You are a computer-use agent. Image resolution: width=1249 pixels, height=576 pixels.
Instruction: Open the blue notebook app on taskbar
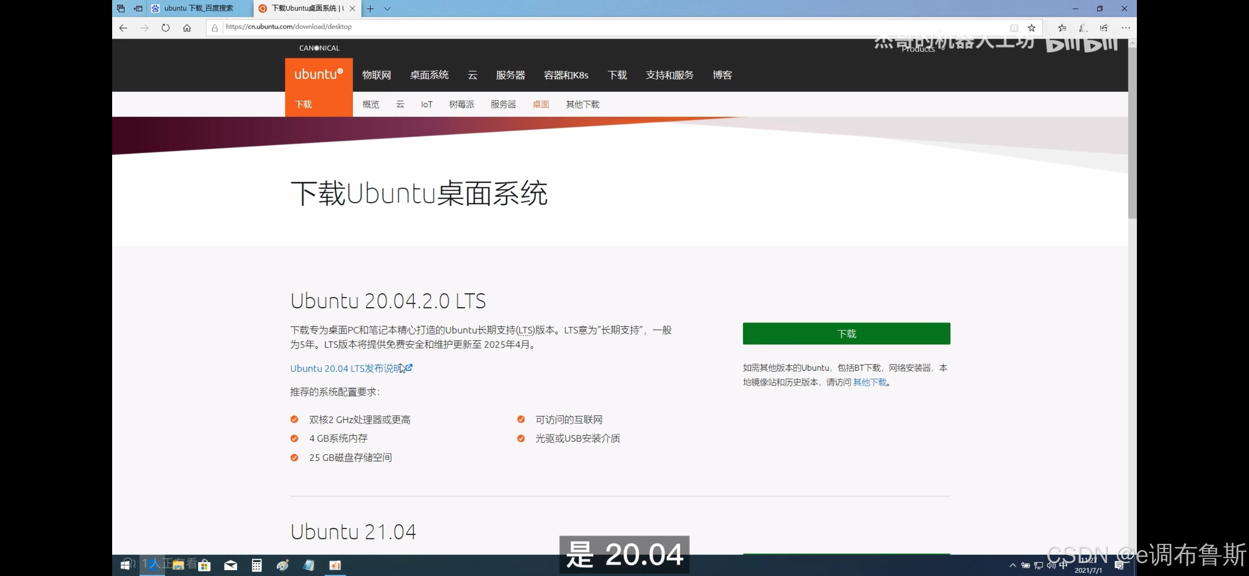point(309,565)
